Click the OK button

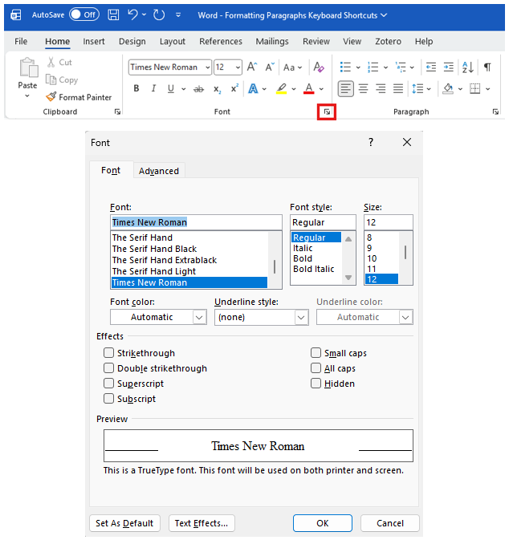click(323, 523)
